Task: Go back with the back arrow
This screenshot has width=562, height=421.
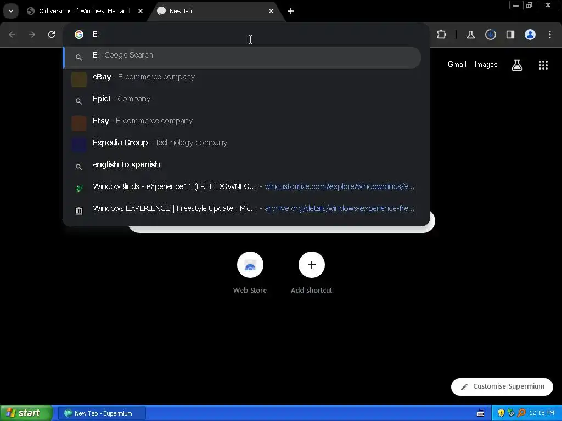Action: [12, 35]
